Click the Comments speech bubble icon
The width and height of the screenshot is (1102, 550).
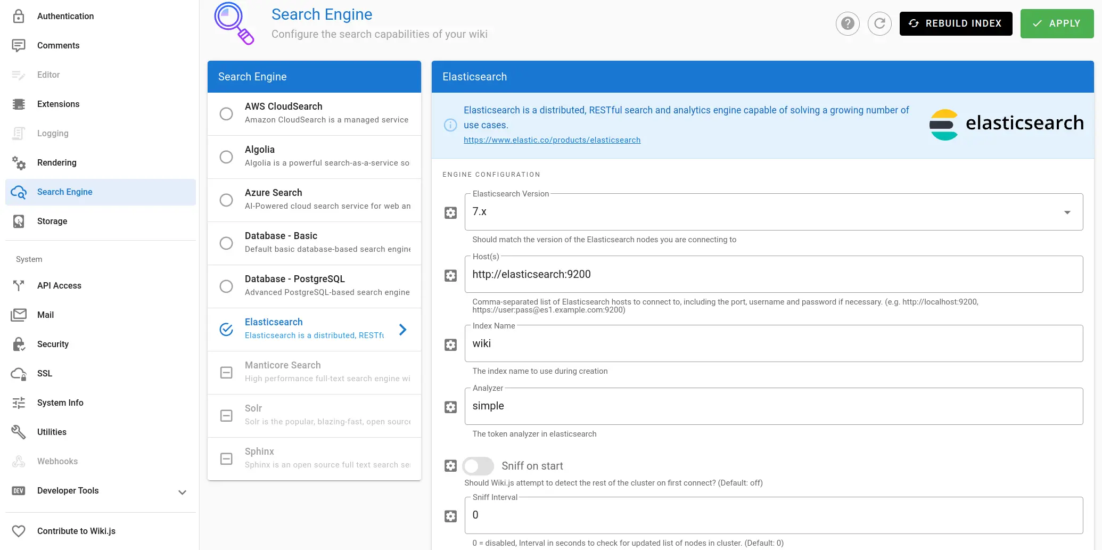[19, 45]
